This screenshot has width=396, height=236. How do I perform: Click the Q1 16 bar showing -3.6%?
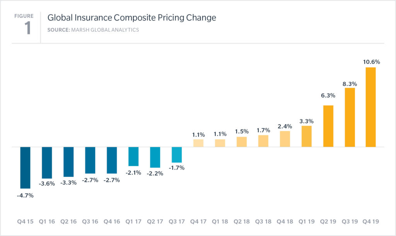47,163
